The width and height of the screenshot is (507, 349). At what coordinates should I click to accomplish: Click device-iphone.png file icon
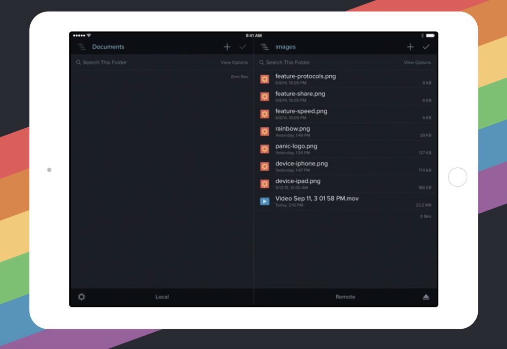tap(264, 166)
